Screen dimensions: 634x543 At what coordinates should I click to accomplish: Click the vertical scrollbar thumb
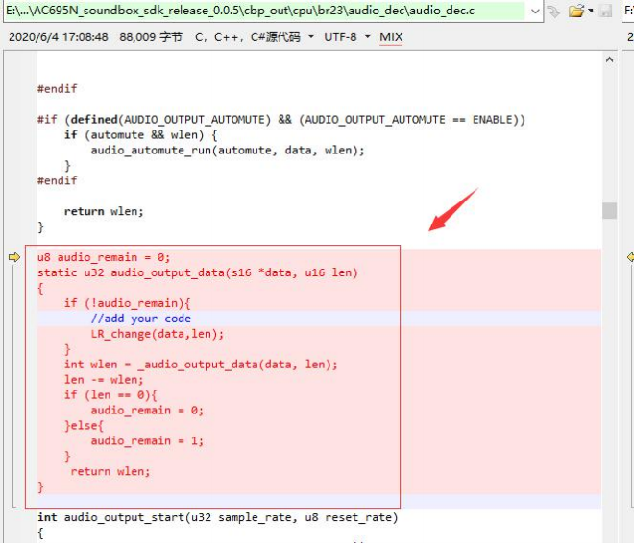[609, 210]
